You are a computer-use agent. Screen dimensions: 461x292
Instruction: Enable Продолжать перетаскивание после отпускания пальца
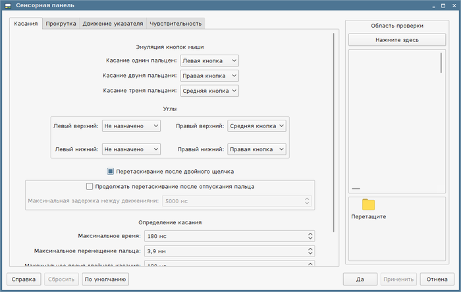(90, 186)
